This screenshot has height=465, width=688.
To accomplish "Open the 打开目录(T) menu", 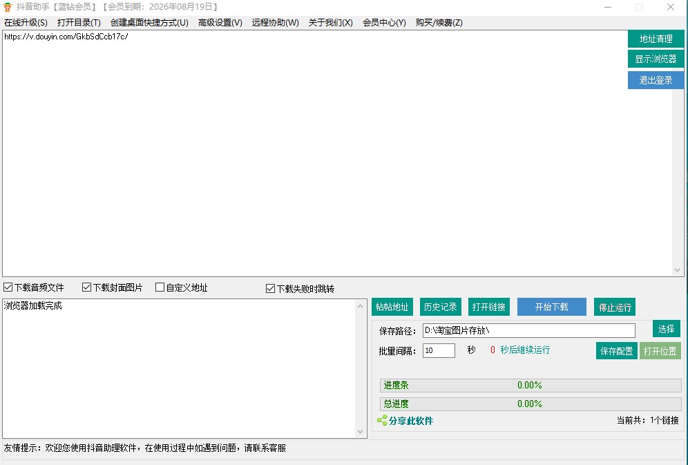I will 79,22.
